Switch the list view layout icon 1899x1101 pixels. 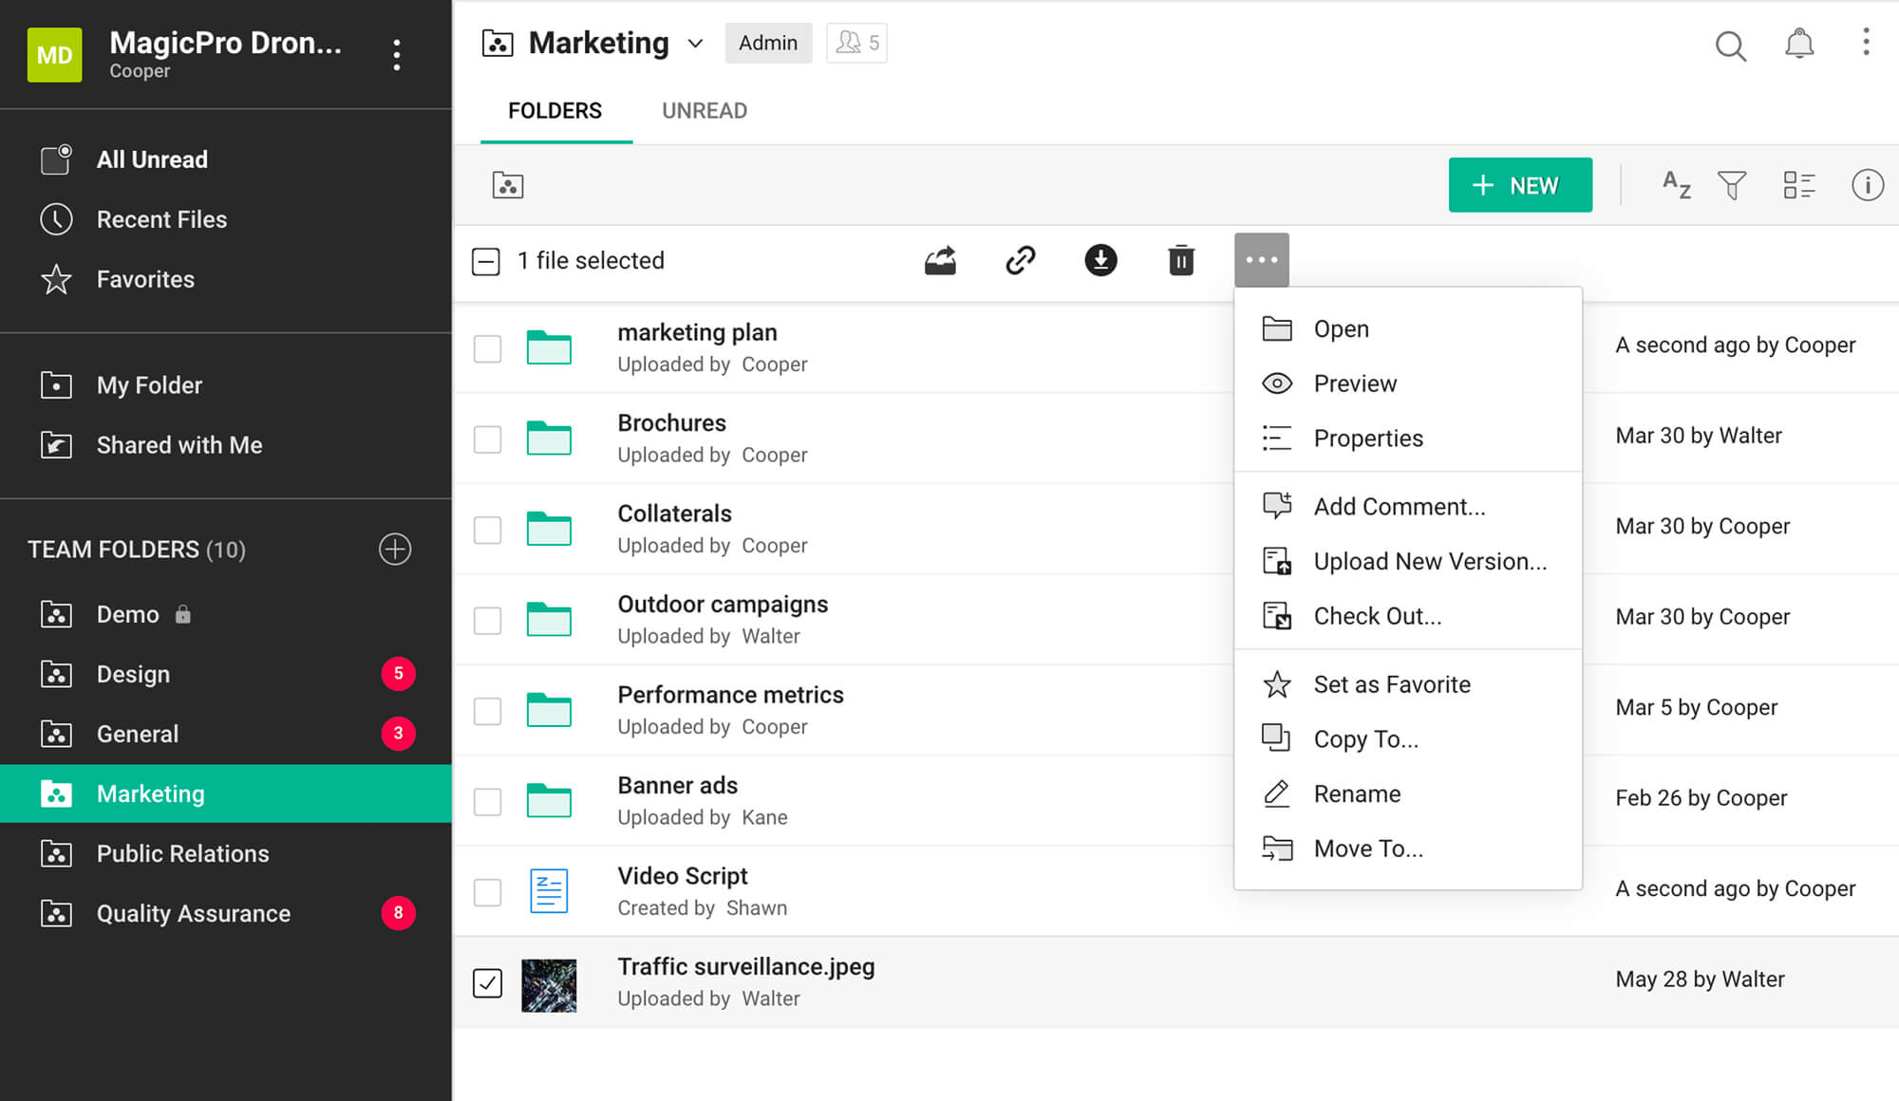coord(1798,185)
